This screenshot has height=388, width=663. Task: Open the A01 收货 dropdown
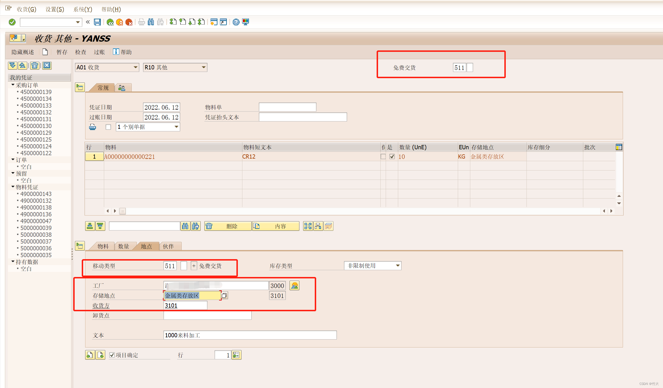coord(135,67)
